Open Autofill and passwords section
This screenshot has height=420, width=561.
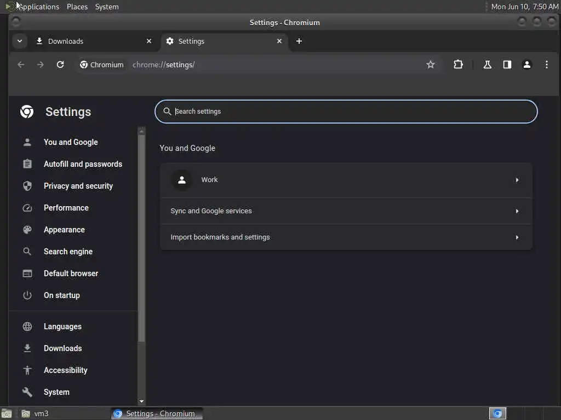[83, 164]
